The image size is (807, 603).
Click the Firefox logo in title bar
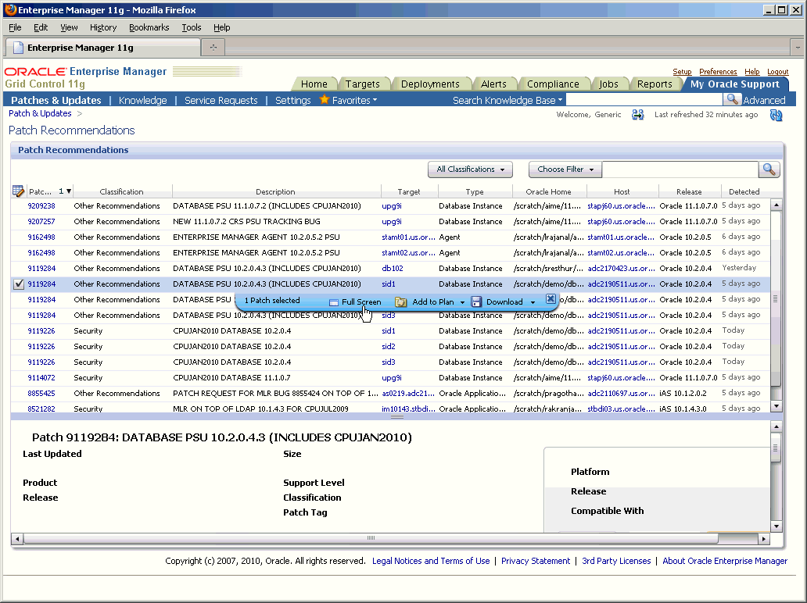(x=10, y=10)
